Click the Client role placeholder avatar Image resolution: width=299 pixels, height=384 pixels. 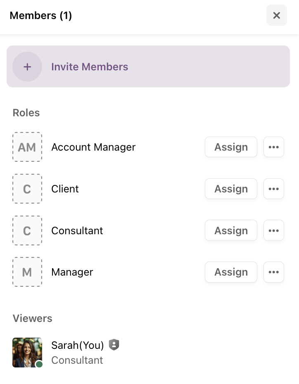[27, 189]
